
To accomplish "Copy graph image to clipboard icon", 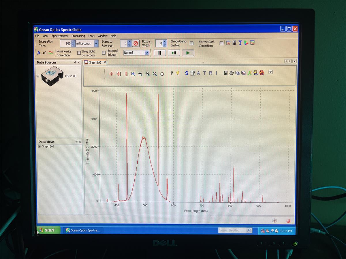I will (243, 73).
